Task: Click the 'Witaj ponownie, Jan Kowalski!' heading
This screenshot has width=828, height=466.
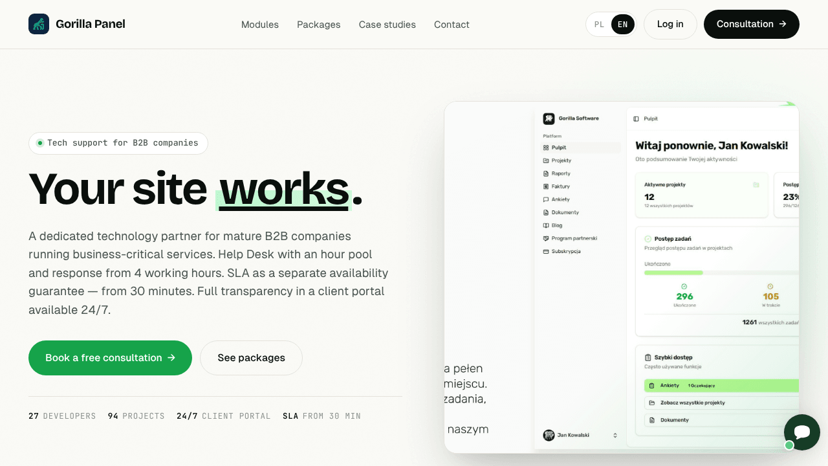Action: (x=712, y=146)
